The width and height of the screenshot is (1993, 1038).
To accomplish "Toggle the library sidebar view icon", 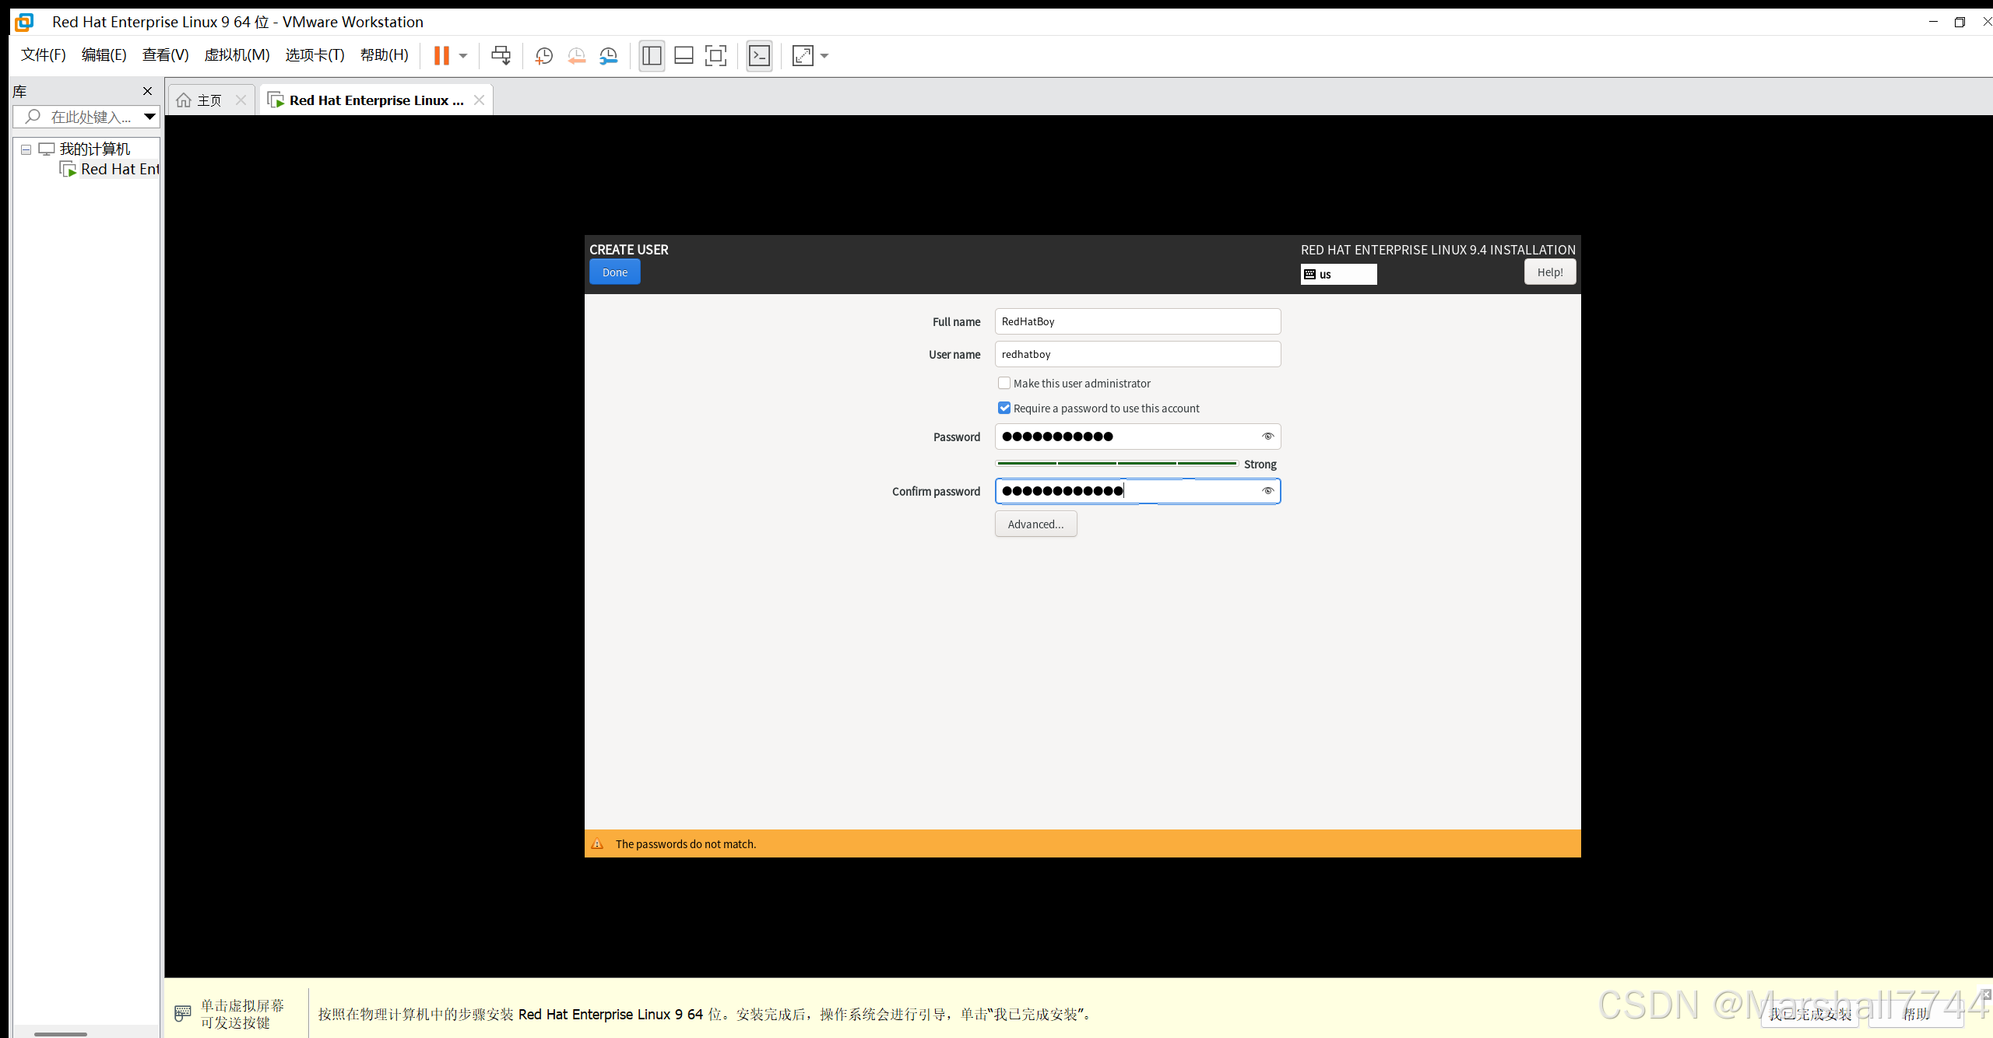I will pos(652,56).
